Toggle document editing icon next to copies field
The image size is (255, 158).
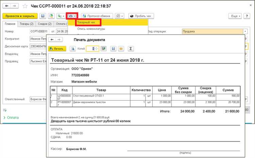pos(103,48)
